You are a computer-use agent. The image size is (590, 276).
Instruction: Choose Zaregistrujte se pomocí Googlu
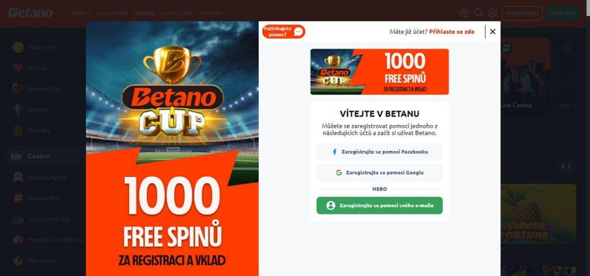click(379, 172)
